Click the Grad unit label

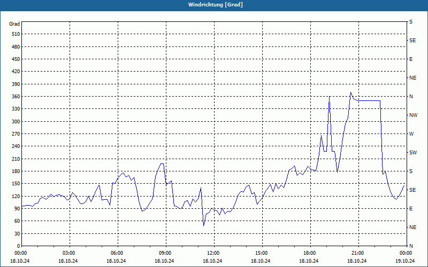click(x=14, y=24)
